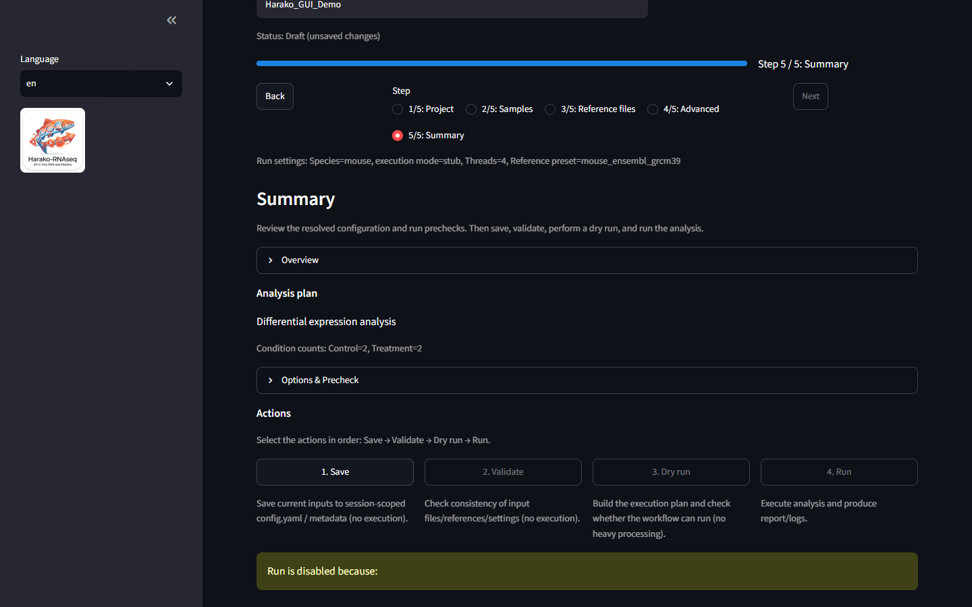The height and width of the screenshot is (607, 972).
Task: Click the 'Analysis plan' heading
Action: [x=287, y=293]
